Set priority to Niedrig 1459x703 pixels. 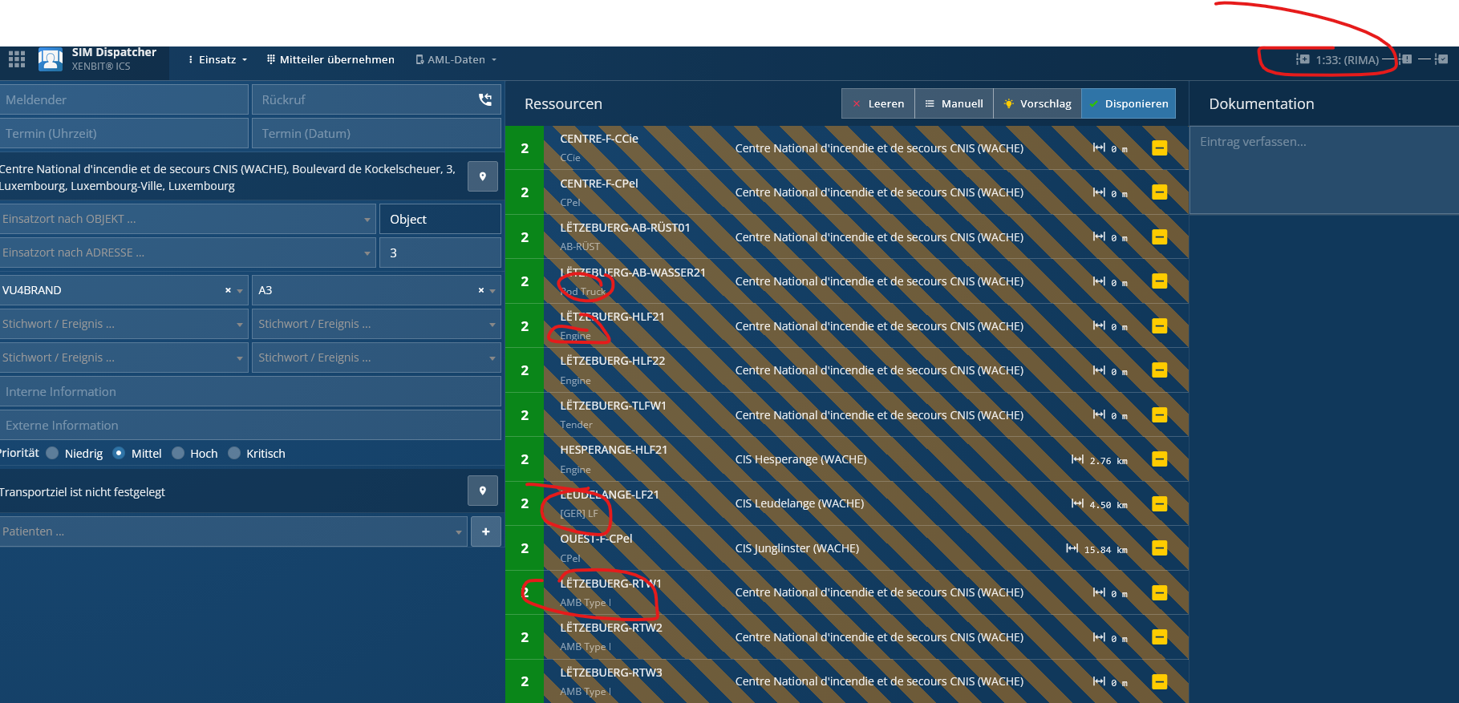point(53,453)
